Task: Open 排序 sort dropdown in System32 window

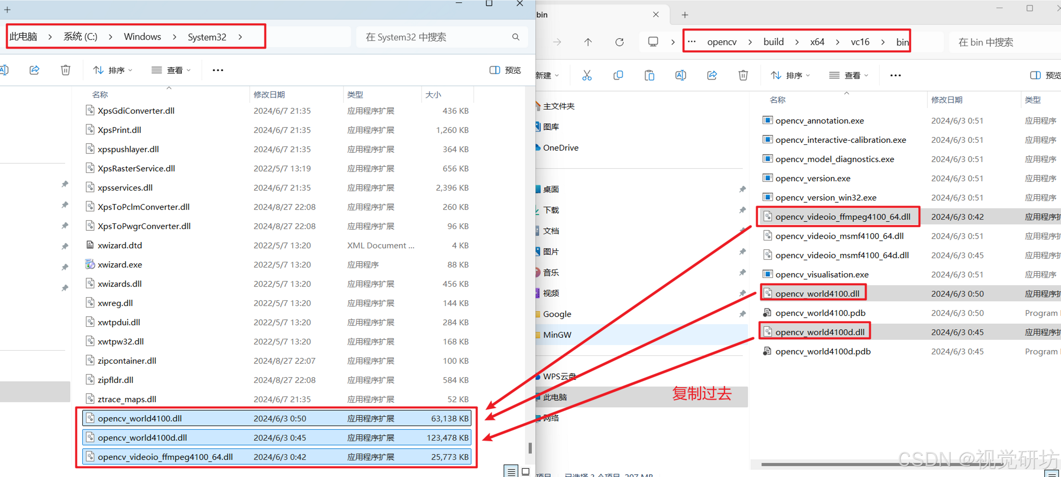Action: (112, 70)
